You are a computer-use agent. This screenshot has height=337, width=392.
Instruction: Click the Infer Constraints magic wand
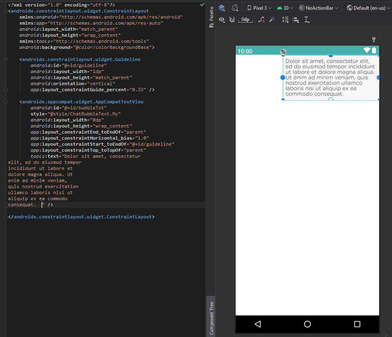point(272,19)
